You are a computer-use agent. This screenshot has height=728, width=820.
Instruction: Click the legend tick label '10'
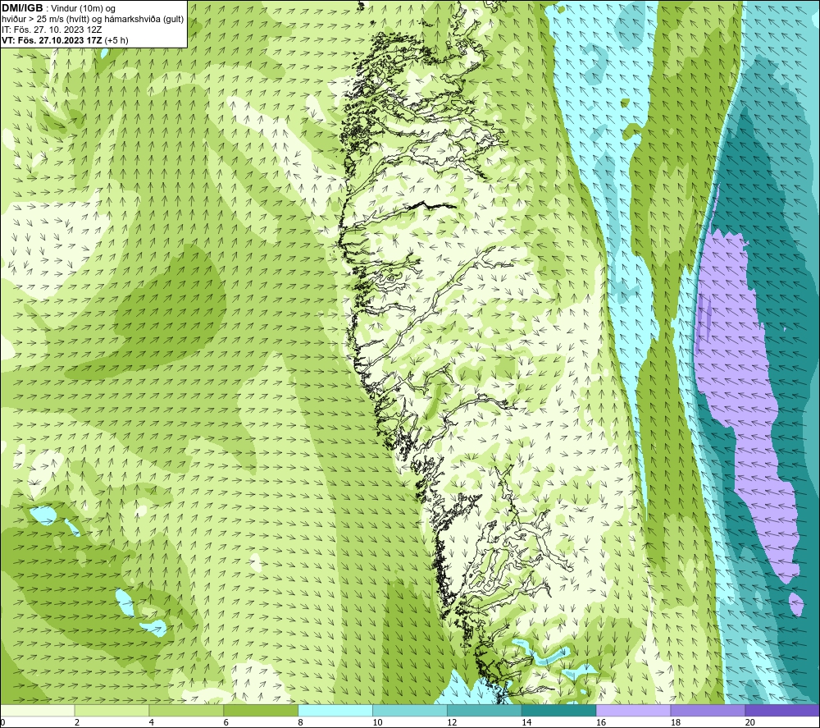tap(377, 723)
